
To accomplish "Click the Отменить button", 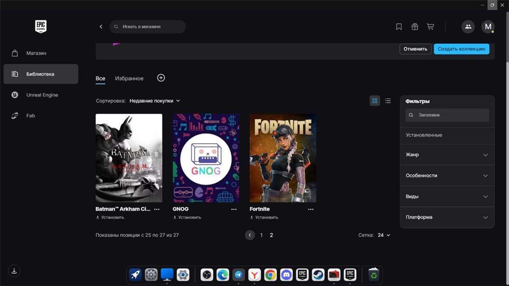I will (x=415, y=49).
